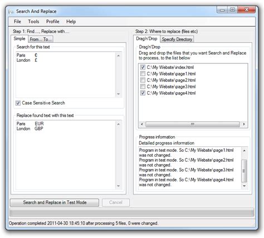Click Search and Replace in Test Mode button
The height and width of the screenshot is (238, 264).
click(x=55, y=202)
